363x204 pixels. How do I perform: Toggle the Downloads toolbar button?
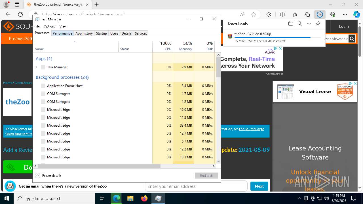click(x=320, y=14)
